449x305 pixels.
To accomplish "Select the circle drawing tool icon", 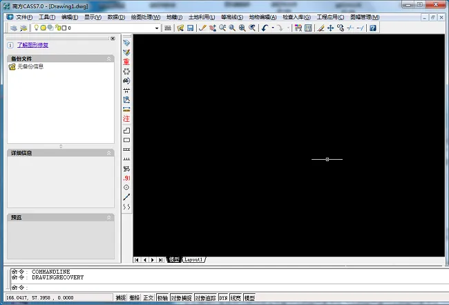I will [x=126, y=187].
